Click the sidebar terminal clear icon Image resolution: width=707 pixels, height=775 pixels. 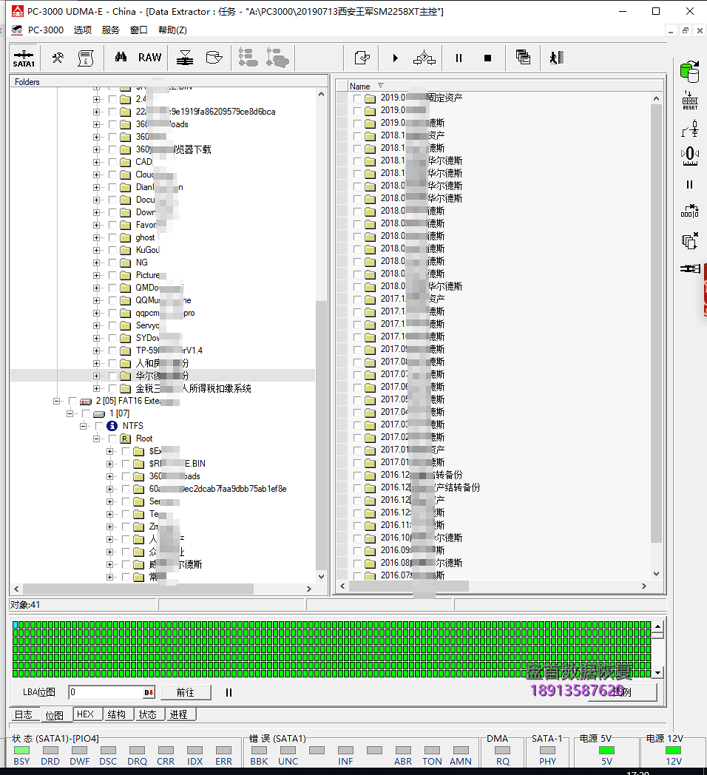(690, 211)
